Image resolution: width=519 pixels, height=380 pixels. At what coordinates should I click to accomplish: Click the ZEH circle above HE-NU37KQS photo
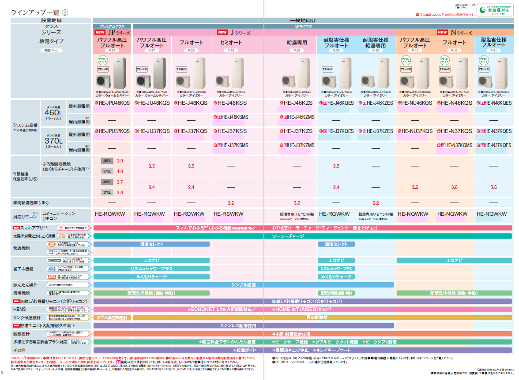(406, 60)
